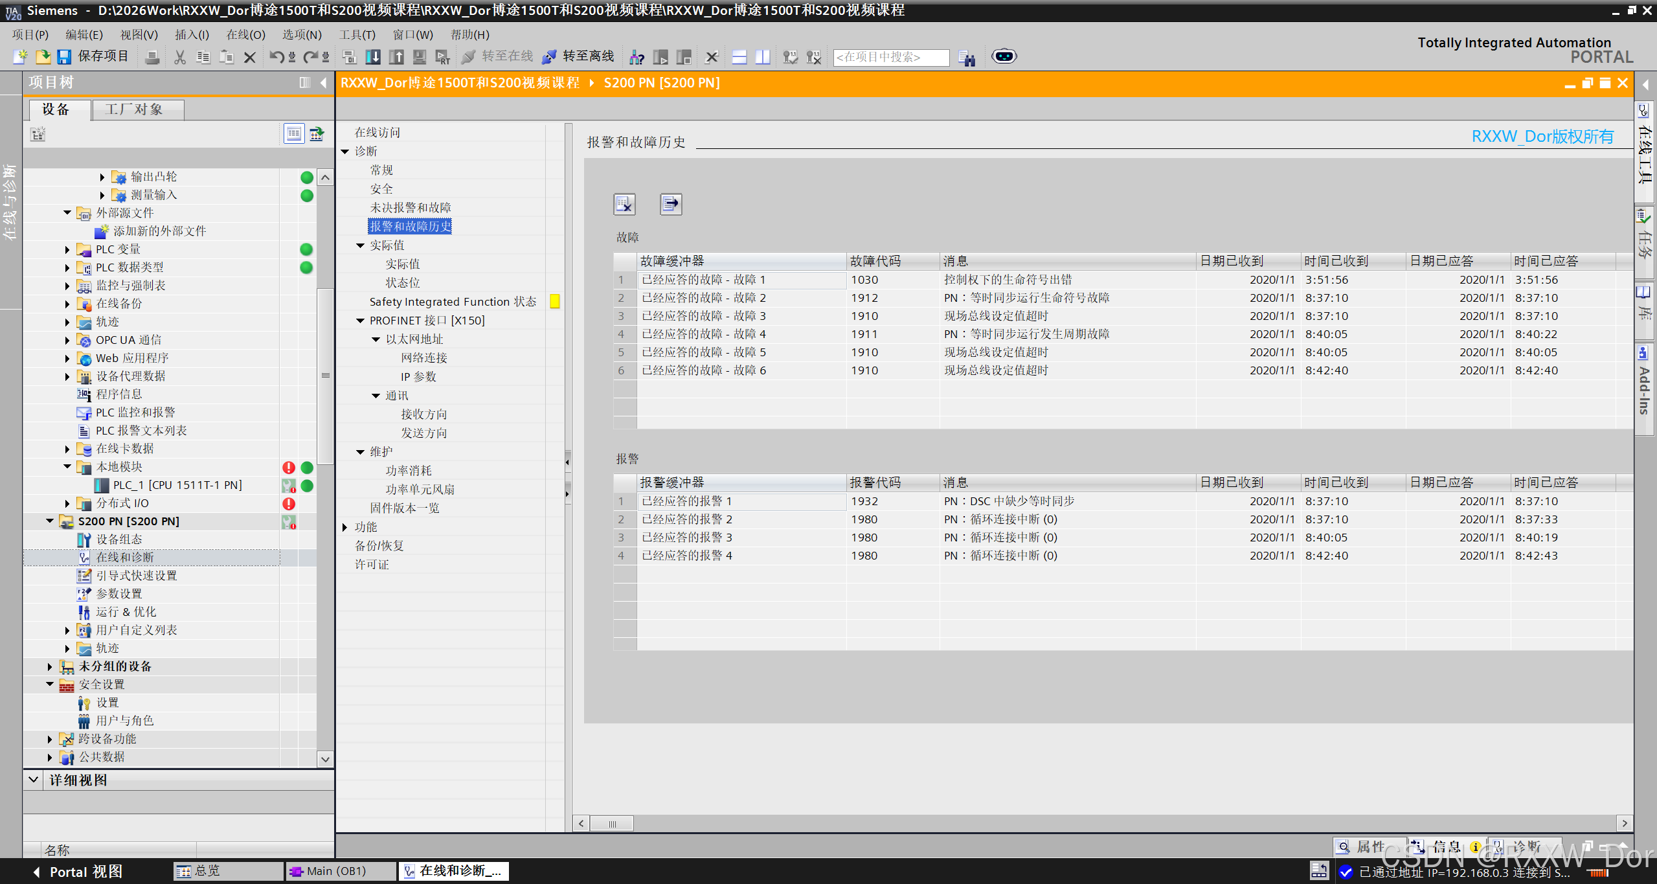Screen dimensions: 1657x884
Task: Collapse the detail view section
Action: (34, 780)
